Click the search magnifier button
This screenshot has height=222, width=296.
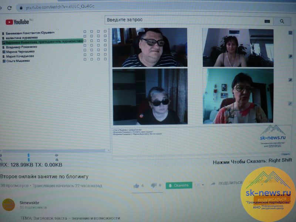coord(283,21)
